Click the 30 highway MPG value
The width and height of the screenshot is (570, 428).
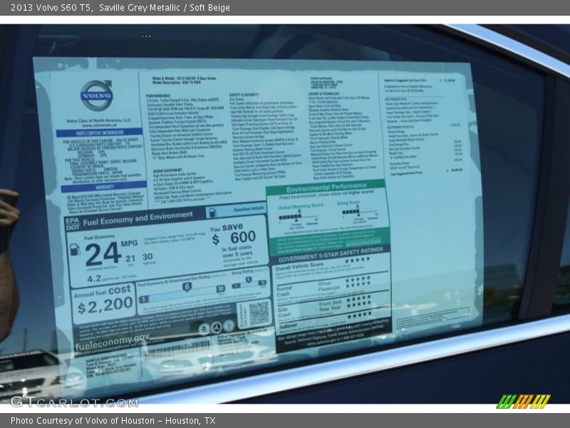tap(147, 257)
